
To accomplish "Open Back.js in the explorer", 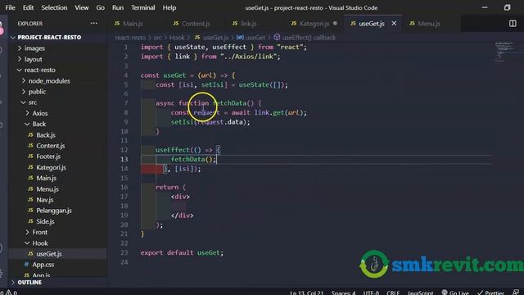I will tap(46, 134).
